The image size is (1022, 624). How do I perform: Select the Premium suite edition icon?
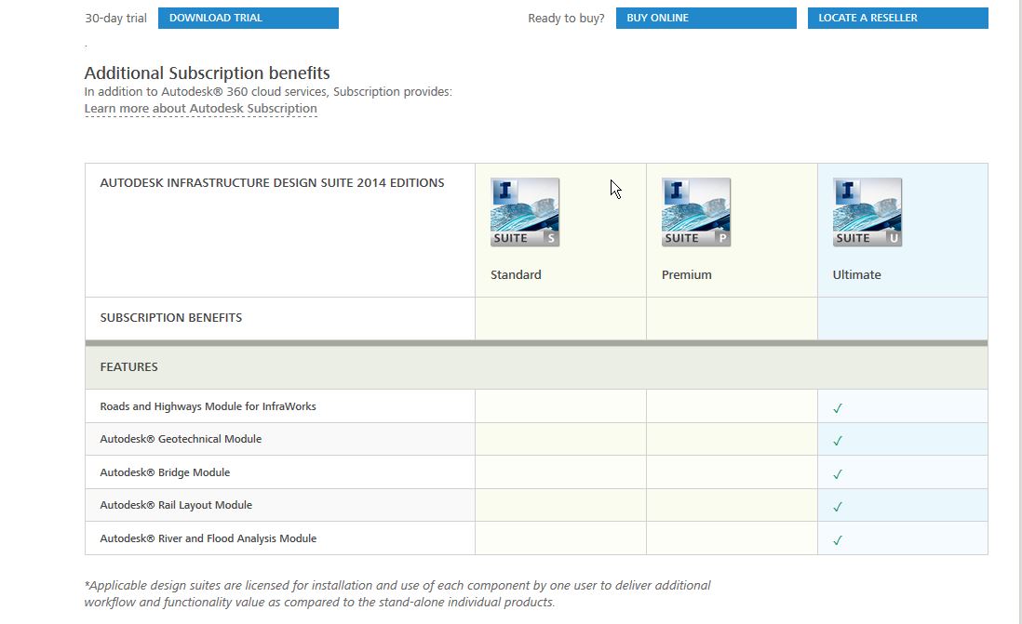[x=695, y=211]
